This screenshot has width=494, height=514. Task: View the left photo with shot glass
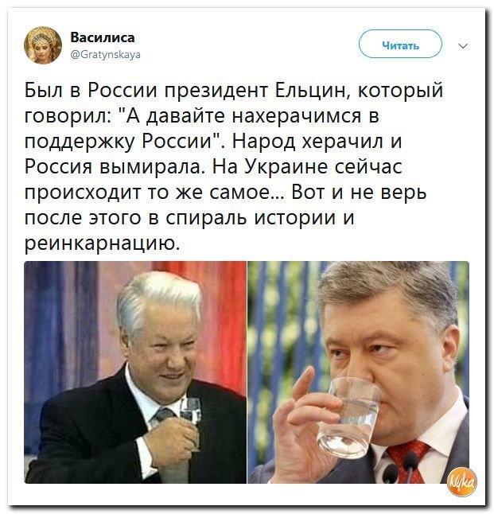135,372
